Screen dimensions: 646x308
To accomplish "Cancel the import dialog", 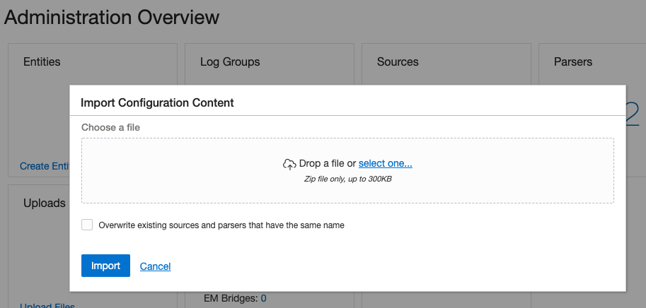I will (155, 266).
